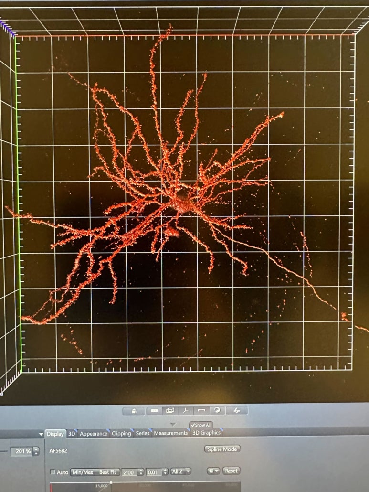Click the 201 % zoom field
Viewport: 369px width, 492px height.
[x=21, y=451]
